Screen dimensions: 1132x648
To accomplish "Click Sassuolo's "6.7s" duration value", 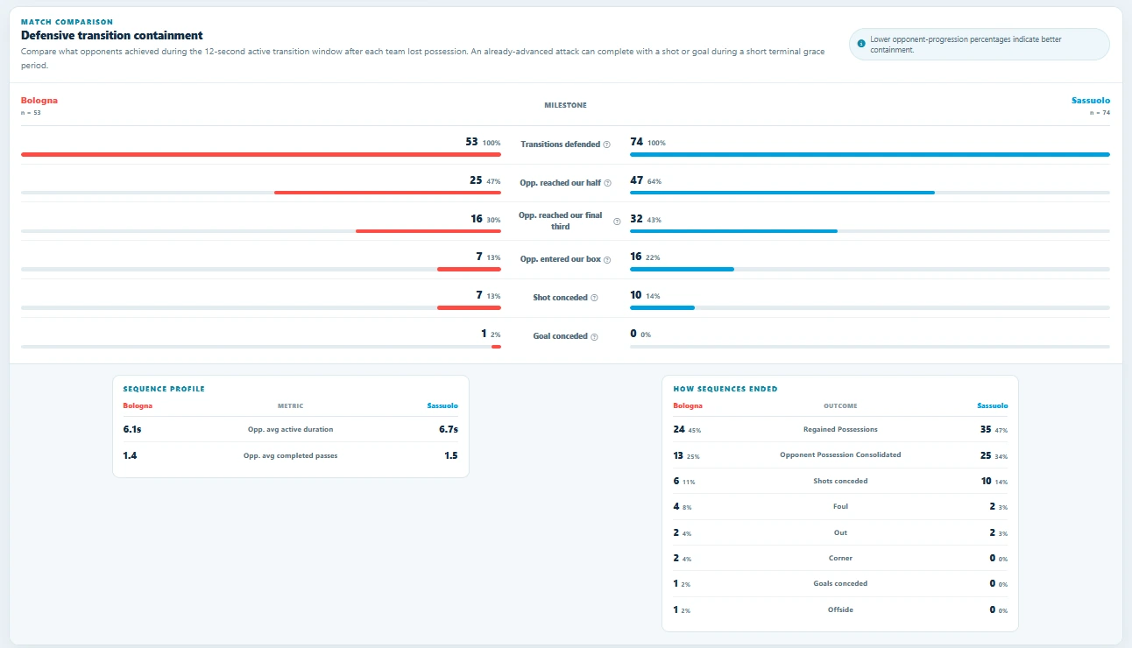I will [x=448, y=429].
